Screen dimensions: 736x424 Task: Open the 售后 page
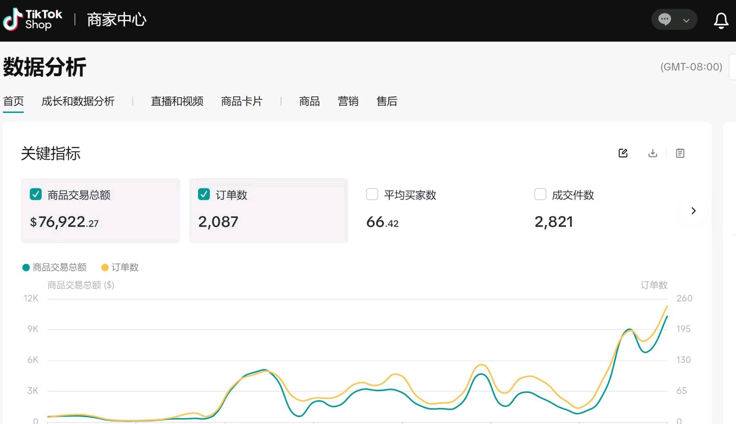click(x=386, y=101)
